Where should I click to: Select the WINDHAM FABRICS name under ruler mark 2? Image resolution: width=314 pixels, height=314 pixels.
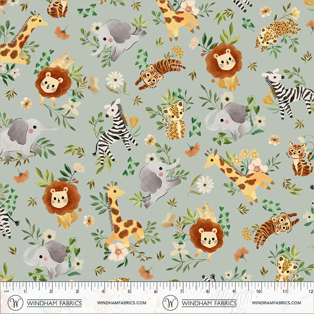(54, 303)
